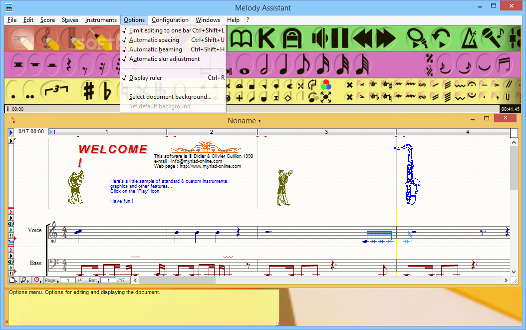
Task: Select the eraser pencil editing tool
Action: tap(21, 38)
